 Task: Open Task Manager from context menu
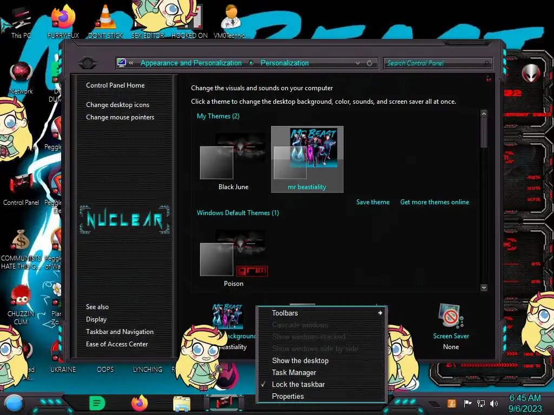pos(294,372)
